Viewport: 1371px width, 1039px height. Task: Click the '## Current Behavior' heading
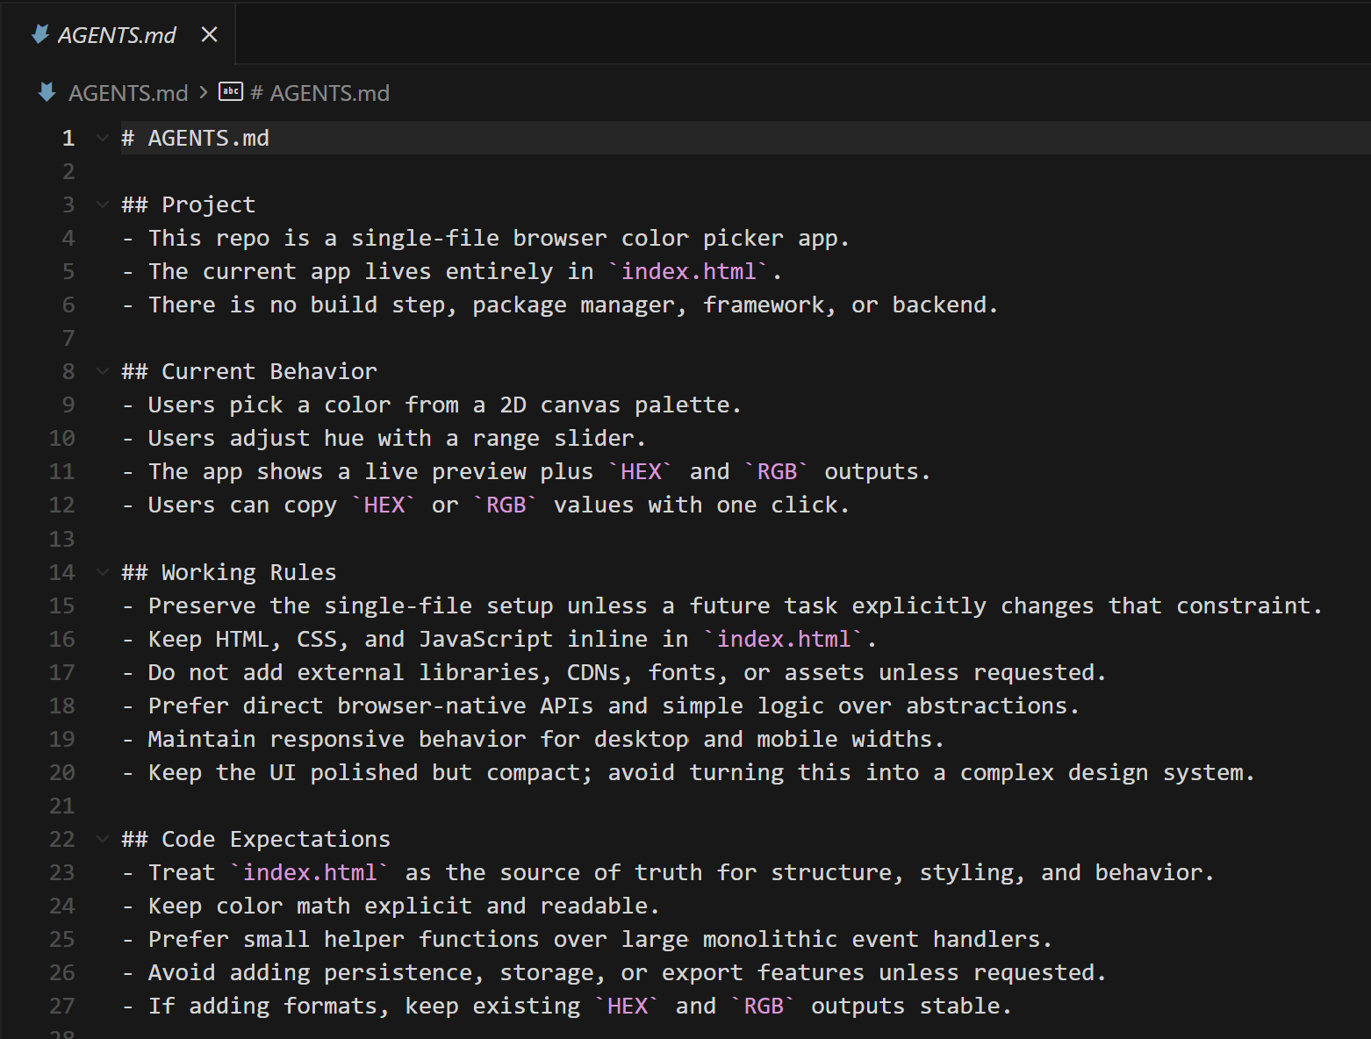[x=249, y=371]
